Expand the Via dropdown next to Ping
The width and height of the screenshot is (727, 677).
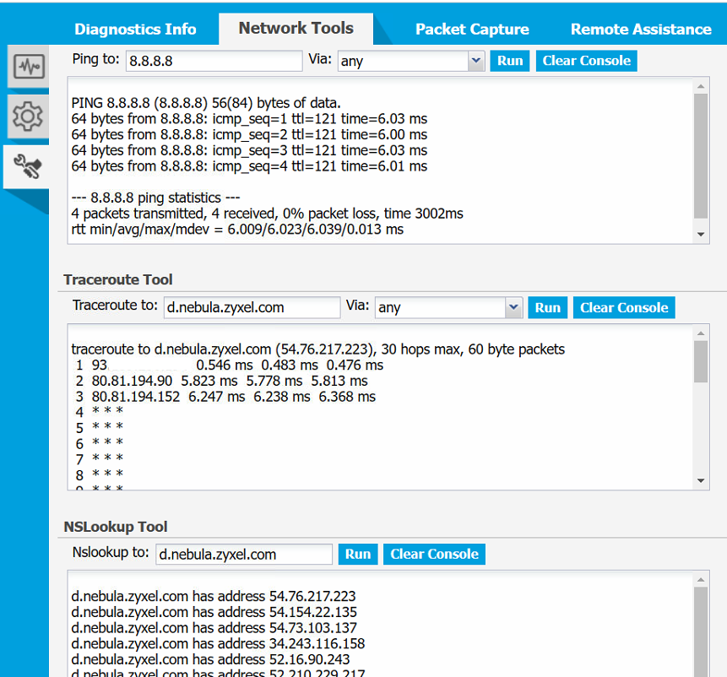pyautogui.click(x=476, y=60)
